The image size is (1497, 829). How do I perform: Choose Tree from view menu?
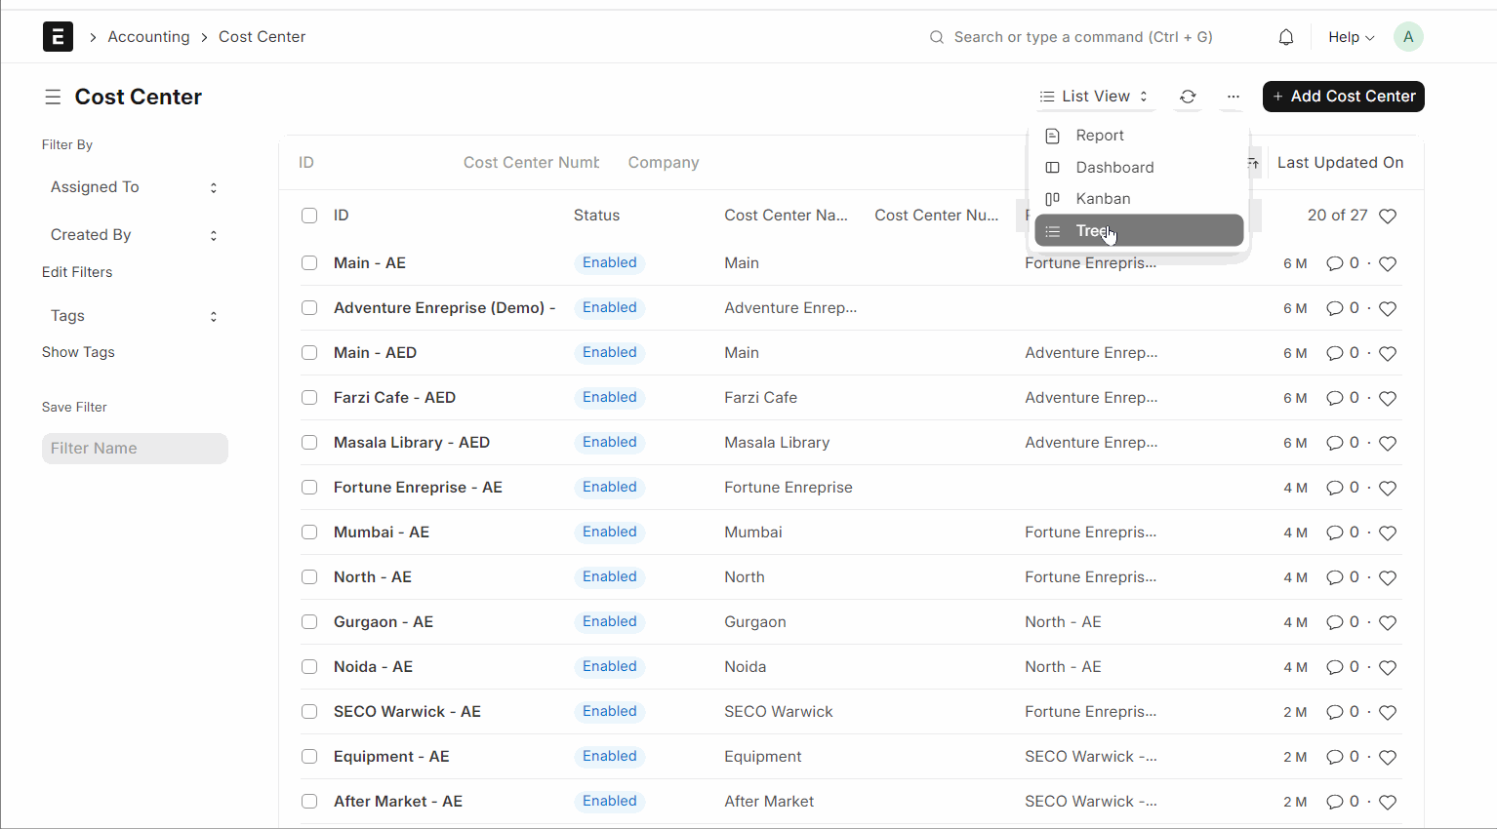[1138, 231]
